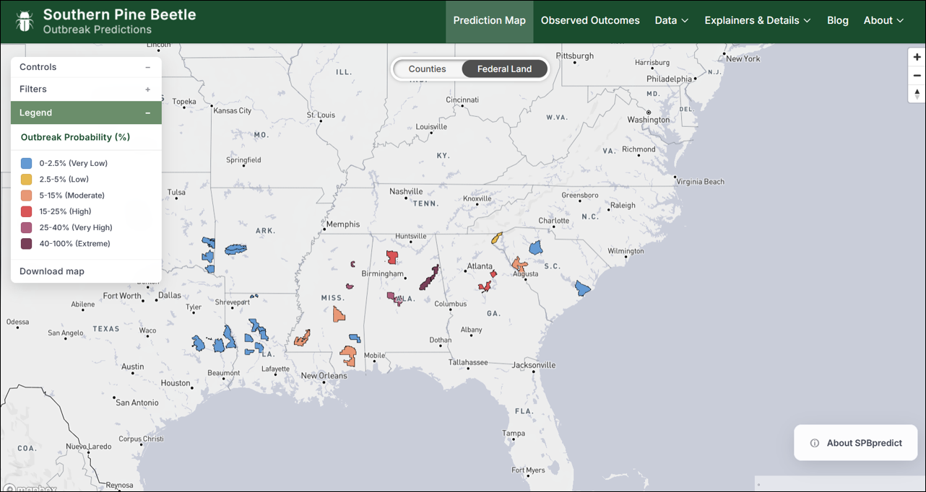The height and width of the screenshot is (492, 926).
Task: Click the Jacksonville city label
Action: coord(533,365)
